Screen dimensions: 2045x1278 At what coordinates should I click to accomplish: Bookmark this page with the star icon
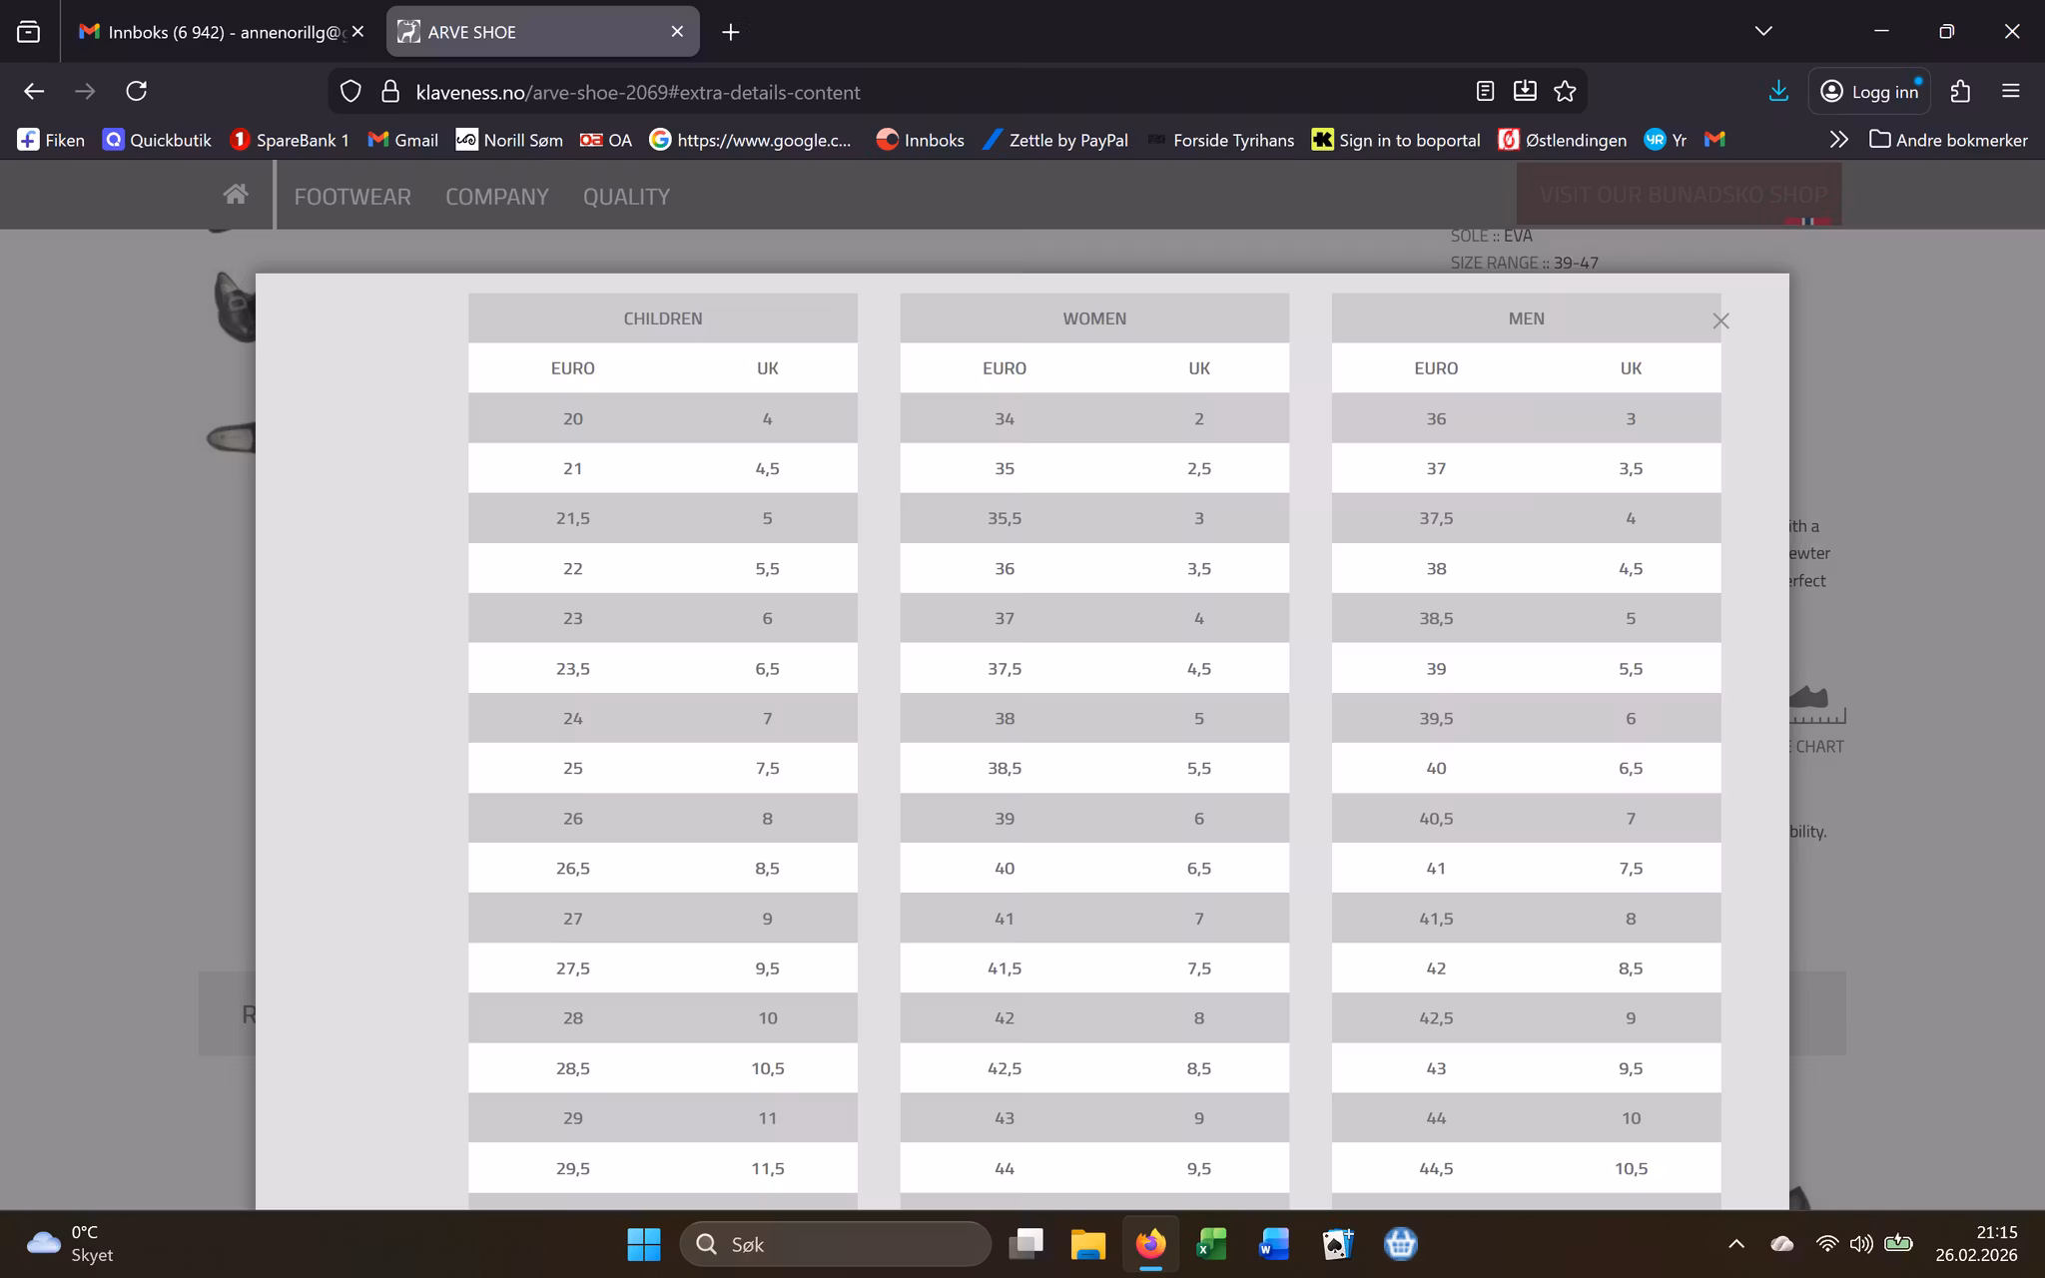coord(1565,92)
